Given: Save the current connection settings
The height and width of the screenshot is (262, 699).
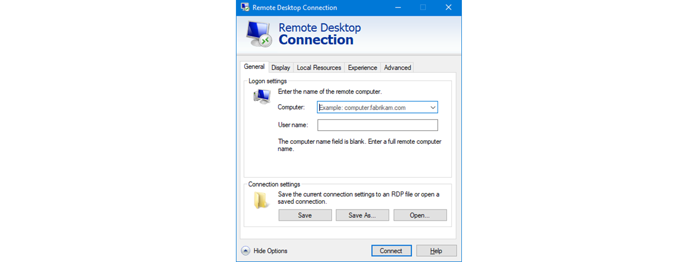Looking at the screenshot, I should (x=305, y=215).
